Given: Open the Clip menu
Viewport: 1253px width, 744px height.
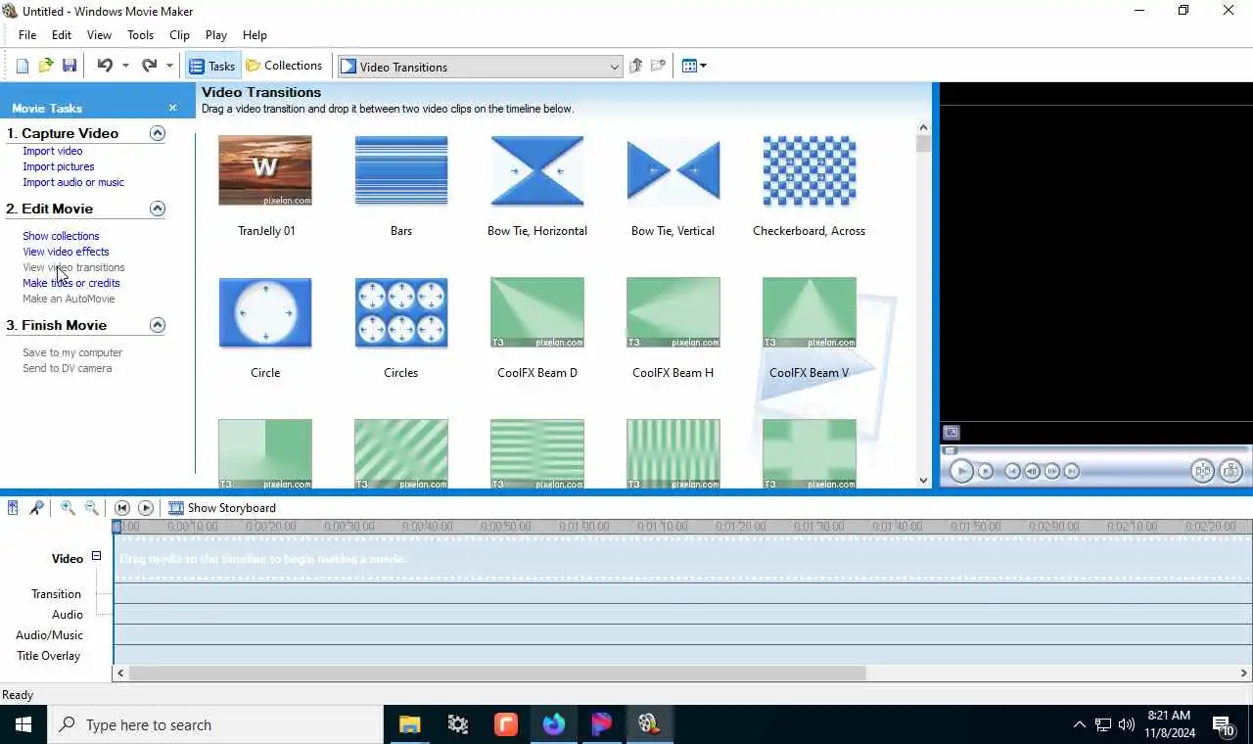Looking at the screenshot, I should pos(179,34).
